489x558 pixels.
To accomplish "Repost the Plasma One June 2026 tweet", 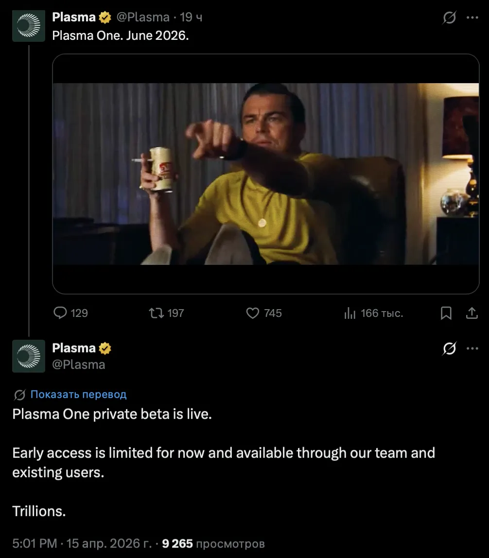I will pyautogui.click(x=157, y=313).
